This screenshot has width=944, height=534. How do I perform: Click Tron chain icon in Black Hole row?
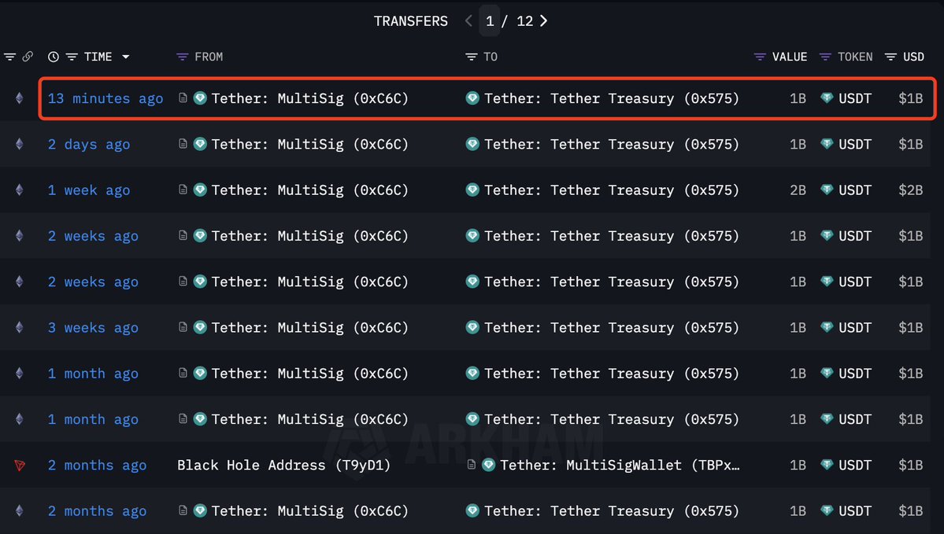click(x=19, y=465)
